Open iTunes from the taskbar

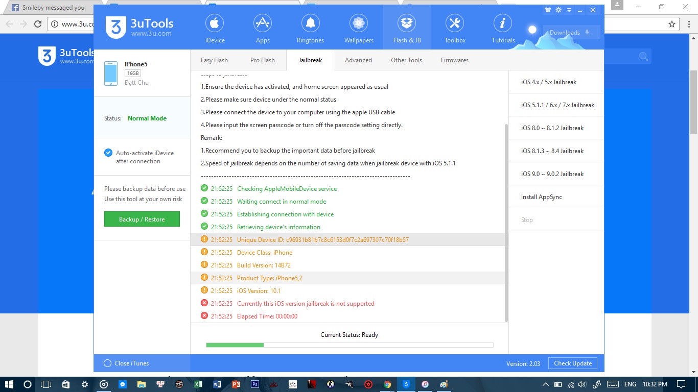click(x=425, y=384)
